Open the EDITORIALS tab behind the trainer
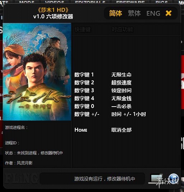The image size is (184, 192). 90,2
